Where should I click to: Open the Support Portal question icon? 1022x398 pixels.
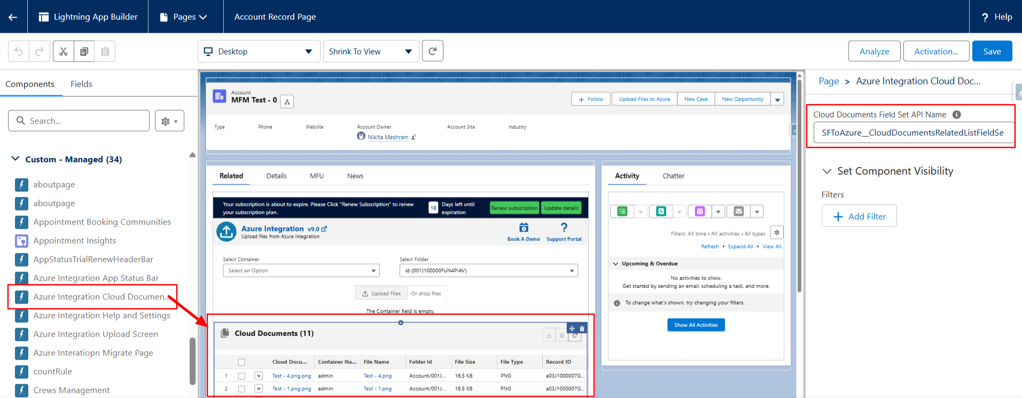click(564, 228)
